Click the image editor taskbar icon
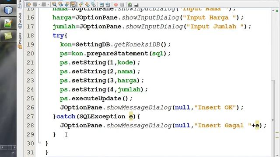The height and width of the screenshot is (157, 280). [x=8, y=23]
